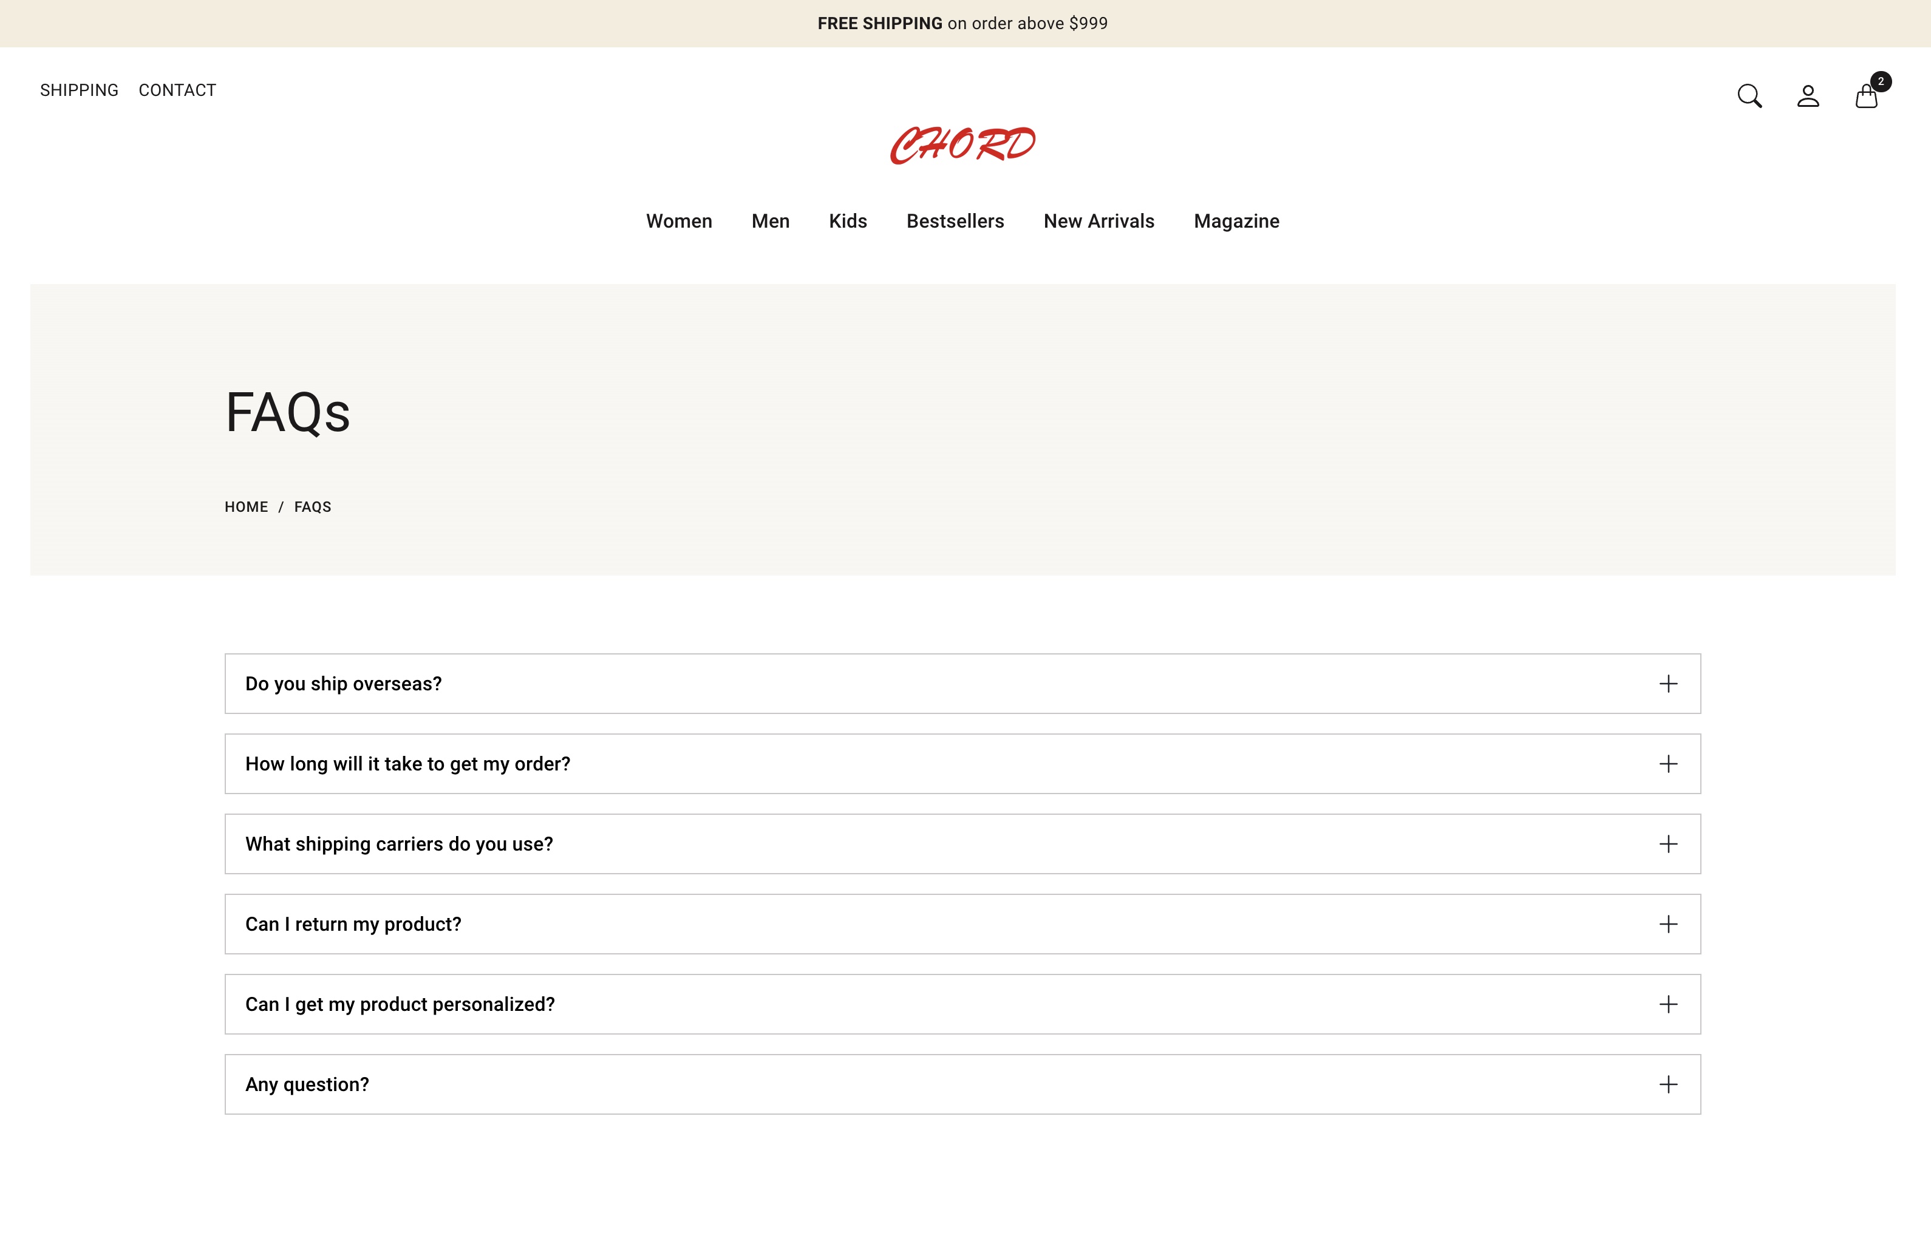Click the cart count badge showing 2

click(x=1881, y=81)
